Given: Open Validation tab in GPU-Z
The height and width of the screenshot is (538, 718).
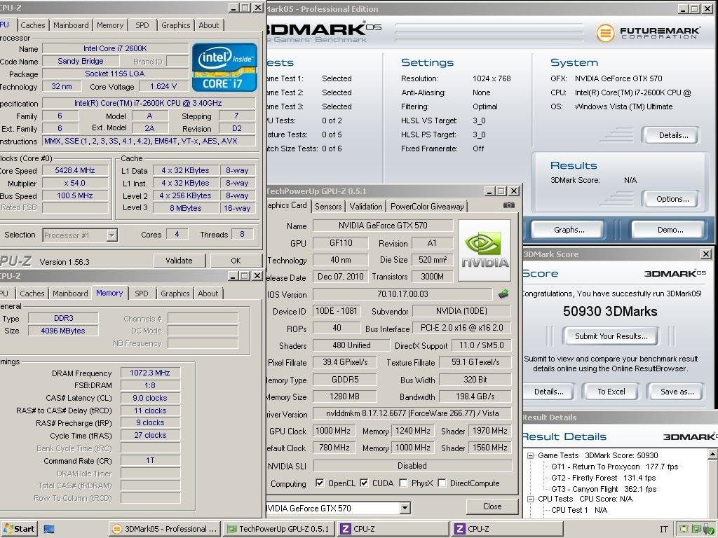Looking at the screenshot, I should tap(366, 207).
